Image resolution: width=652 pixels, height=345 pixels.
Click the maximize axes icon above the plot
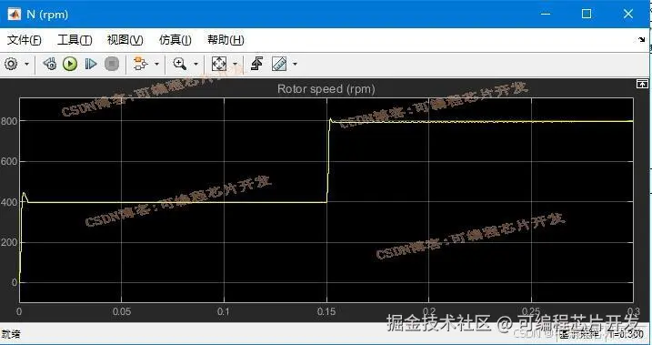point(642,84)
